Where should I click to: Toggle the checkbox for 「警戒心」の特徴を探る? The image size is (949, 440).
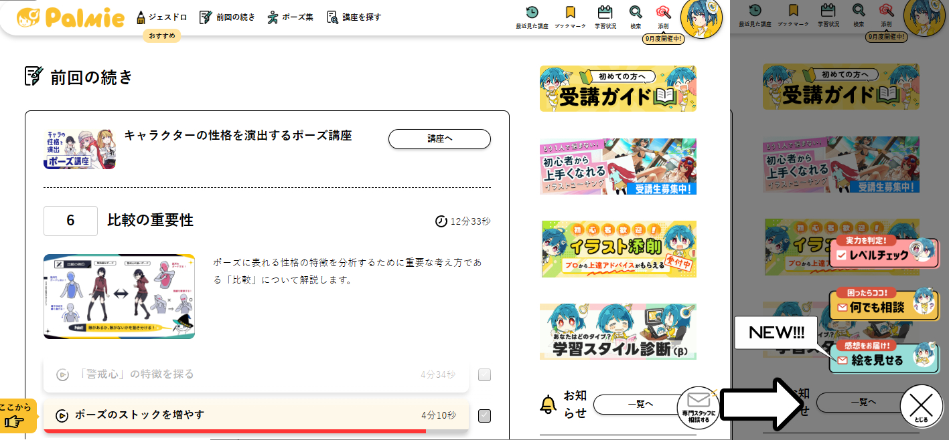[x=484, y=374]
